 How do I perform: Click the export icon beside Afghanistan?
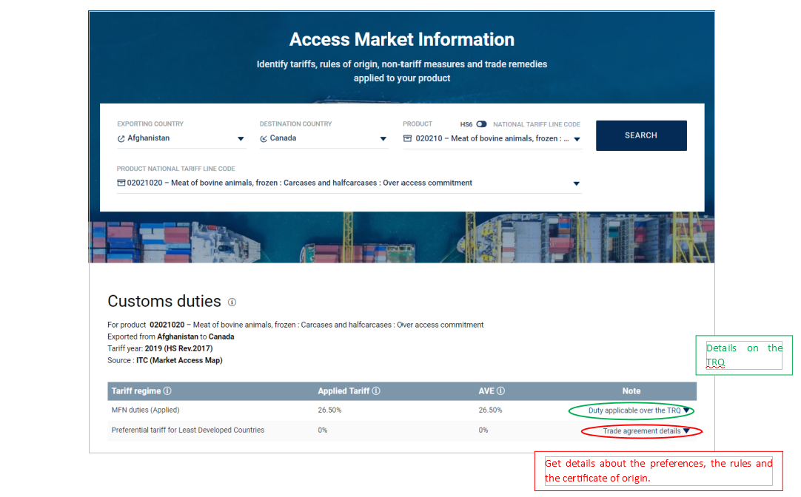(x=121, y=138)
